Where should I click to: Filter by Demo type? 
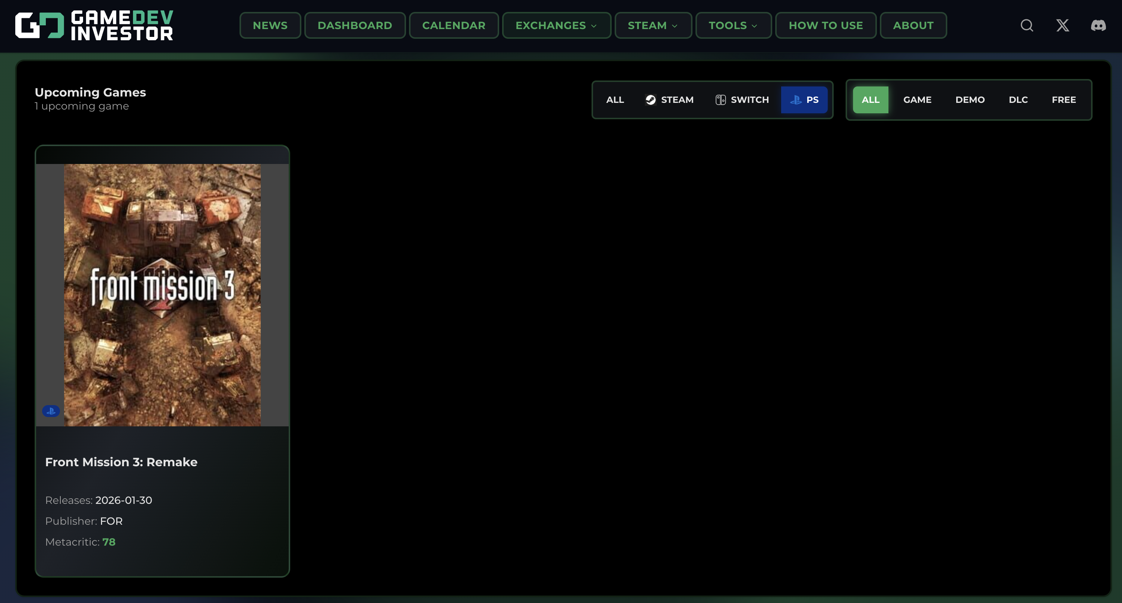click(x=970, y=100)
